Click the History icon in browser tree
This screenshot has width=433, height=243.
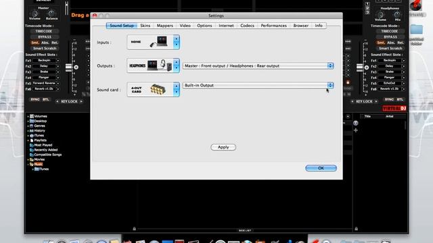(32, 130)
